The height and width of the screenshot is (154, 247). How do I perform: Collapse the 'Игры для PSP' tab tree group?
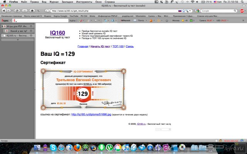2,26
